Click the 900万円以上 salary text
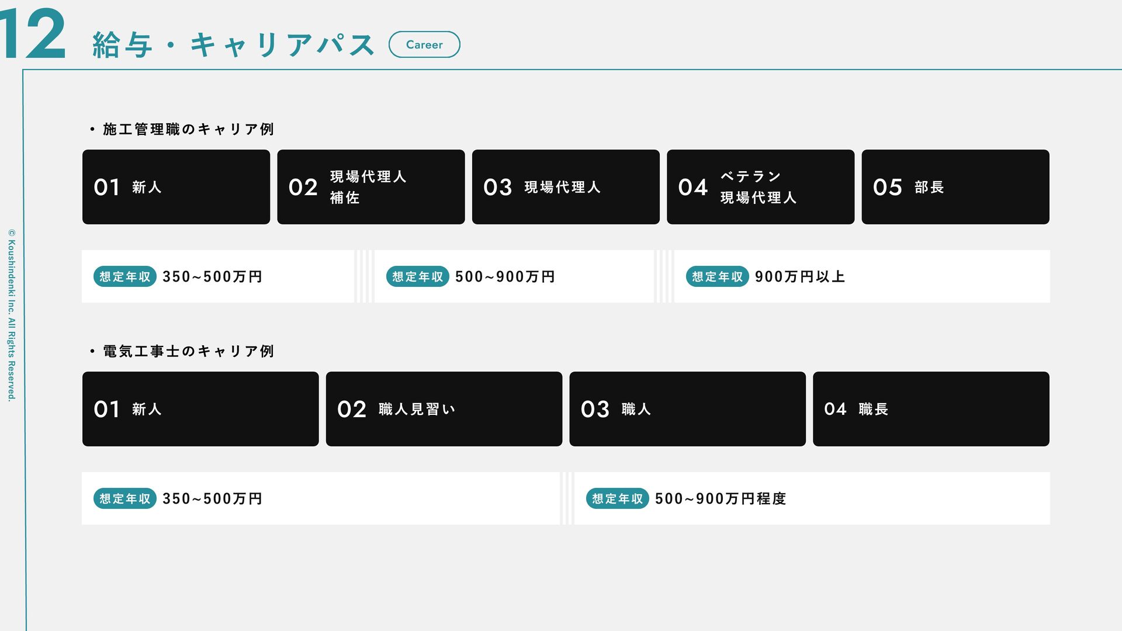Image resolution: width=1122 pixels, height=631 pixels. point(799,276)
